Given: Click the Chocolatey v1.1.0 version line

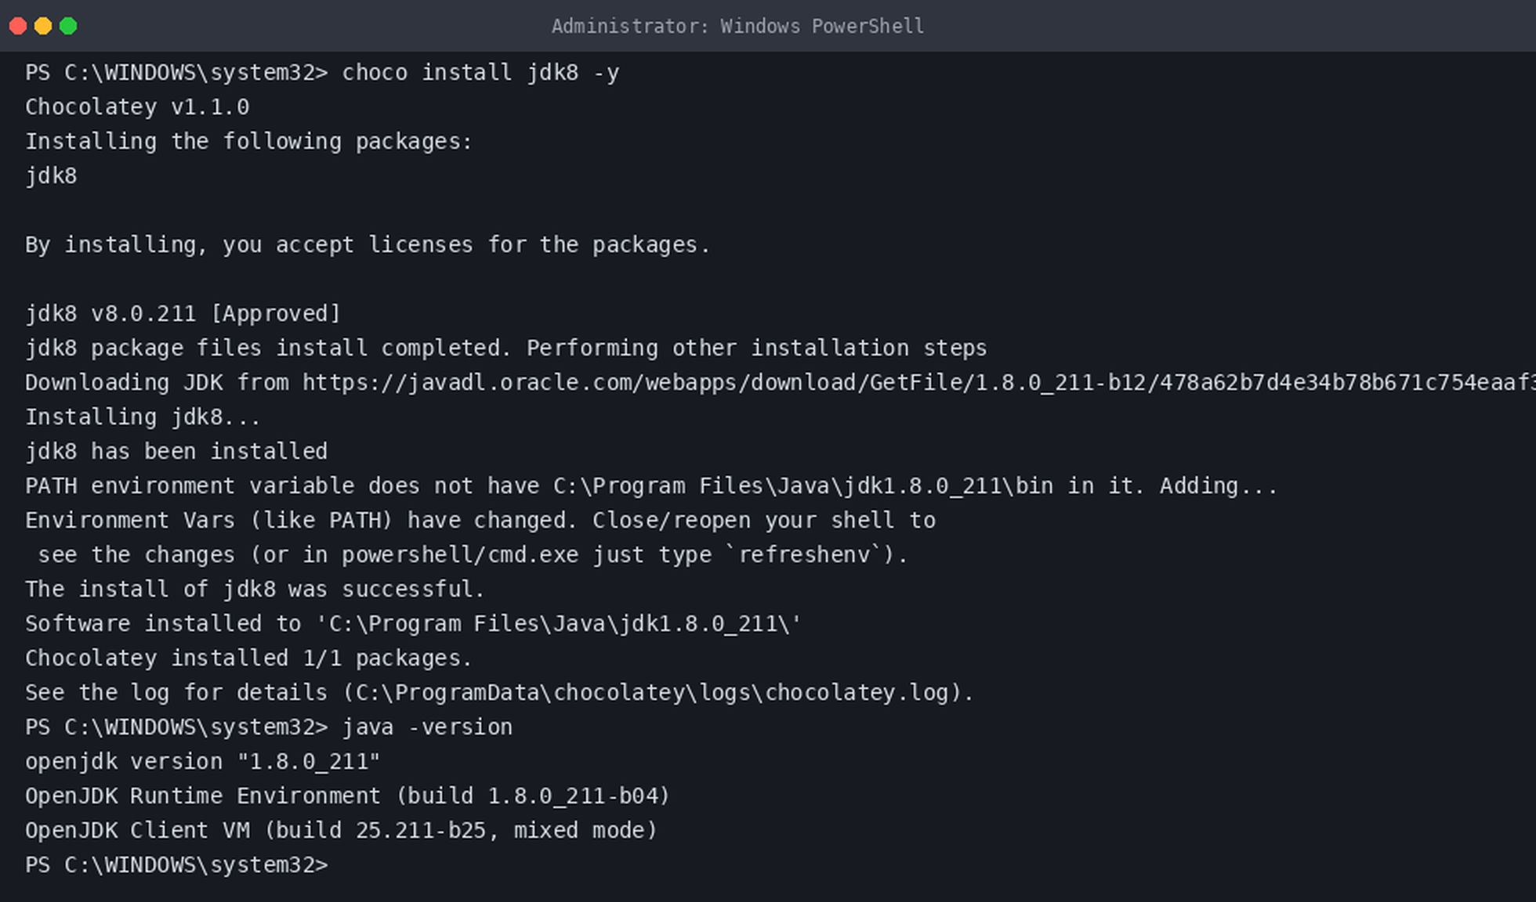Looking at the screenshot, I should pos(137,107).
